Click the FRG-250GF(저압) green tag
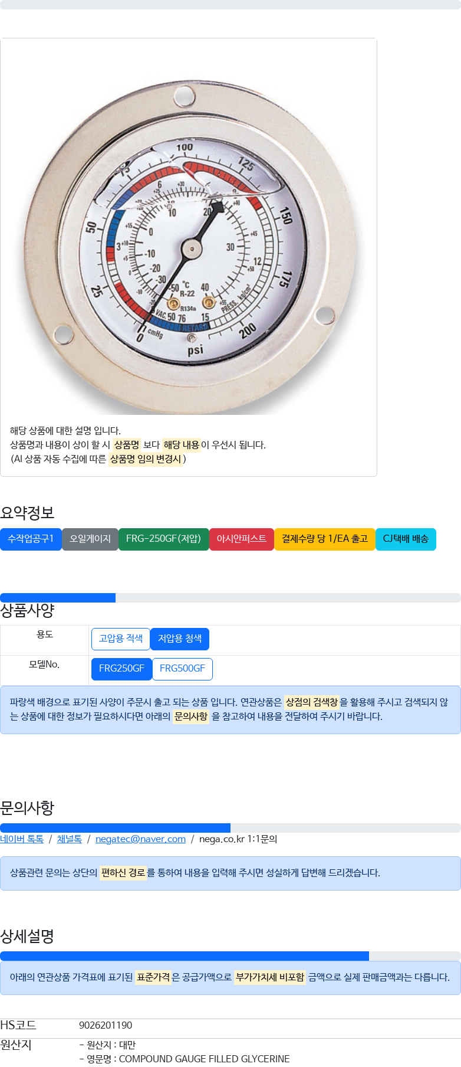 point(164,539)
